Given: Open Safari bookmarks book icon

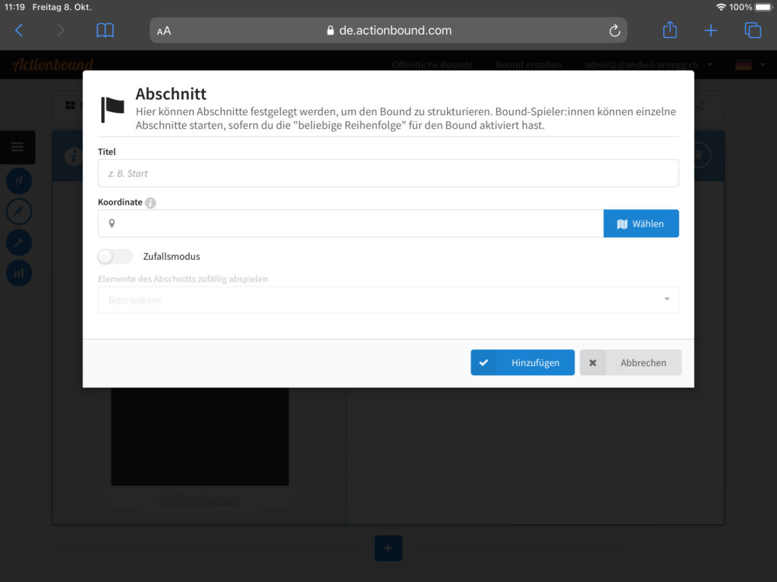Looking at the screenshot, I should coord(105,30).
